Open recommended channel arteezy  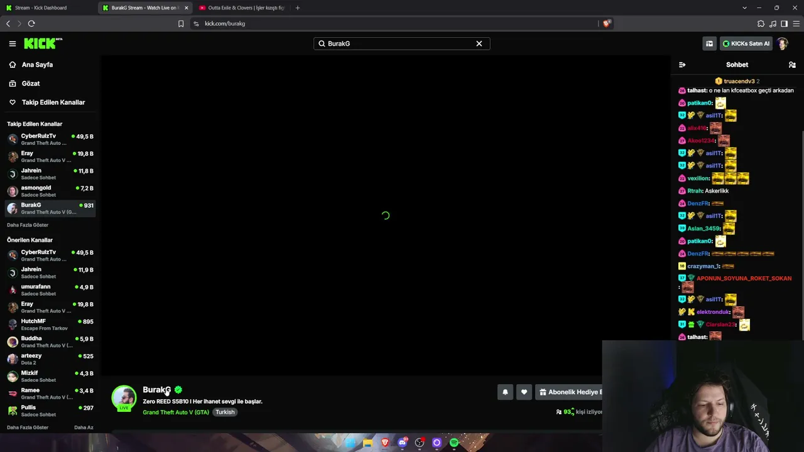click(x=50, y=359)
